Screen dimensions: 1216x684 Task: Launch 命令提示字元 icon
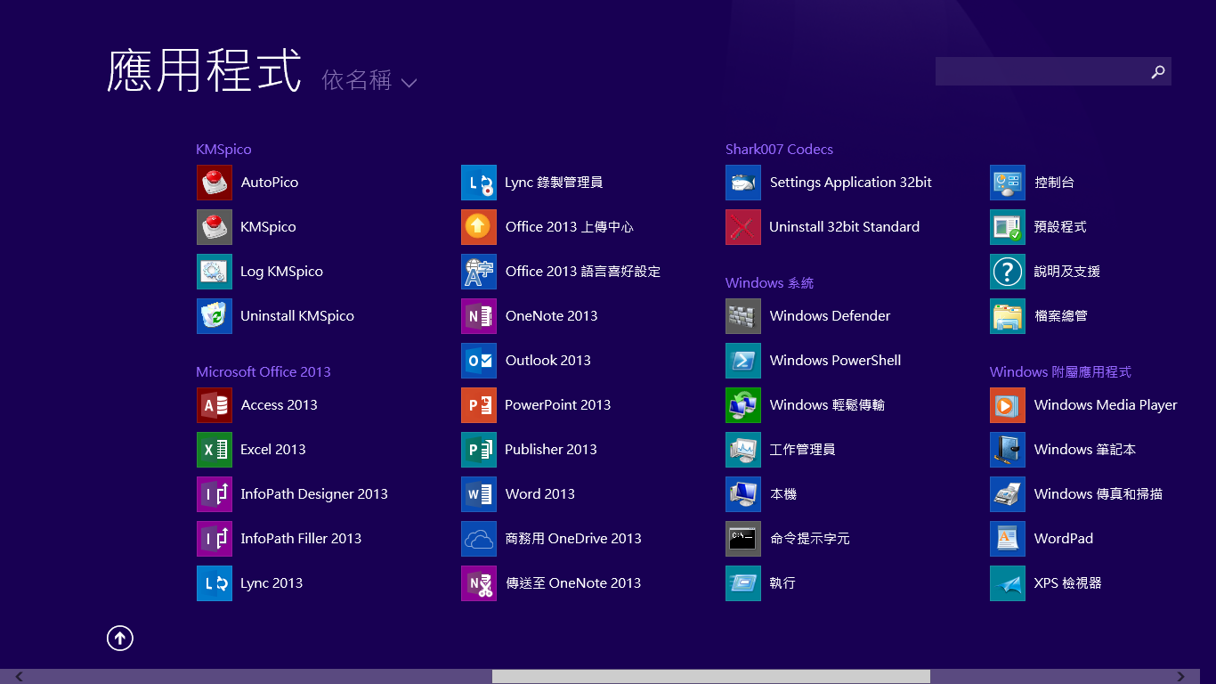point(743,539)
